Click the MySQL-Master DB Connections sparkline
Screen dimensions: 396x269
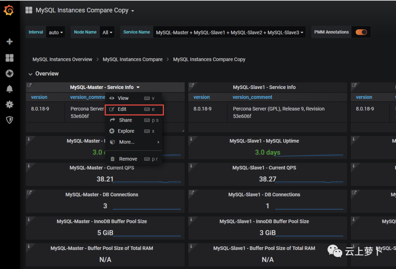point(147,209)
